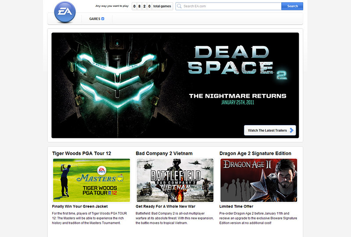
Task: Click 'JANUARY 25TH, 2011' date text
Action: click(x=237, y=103)
